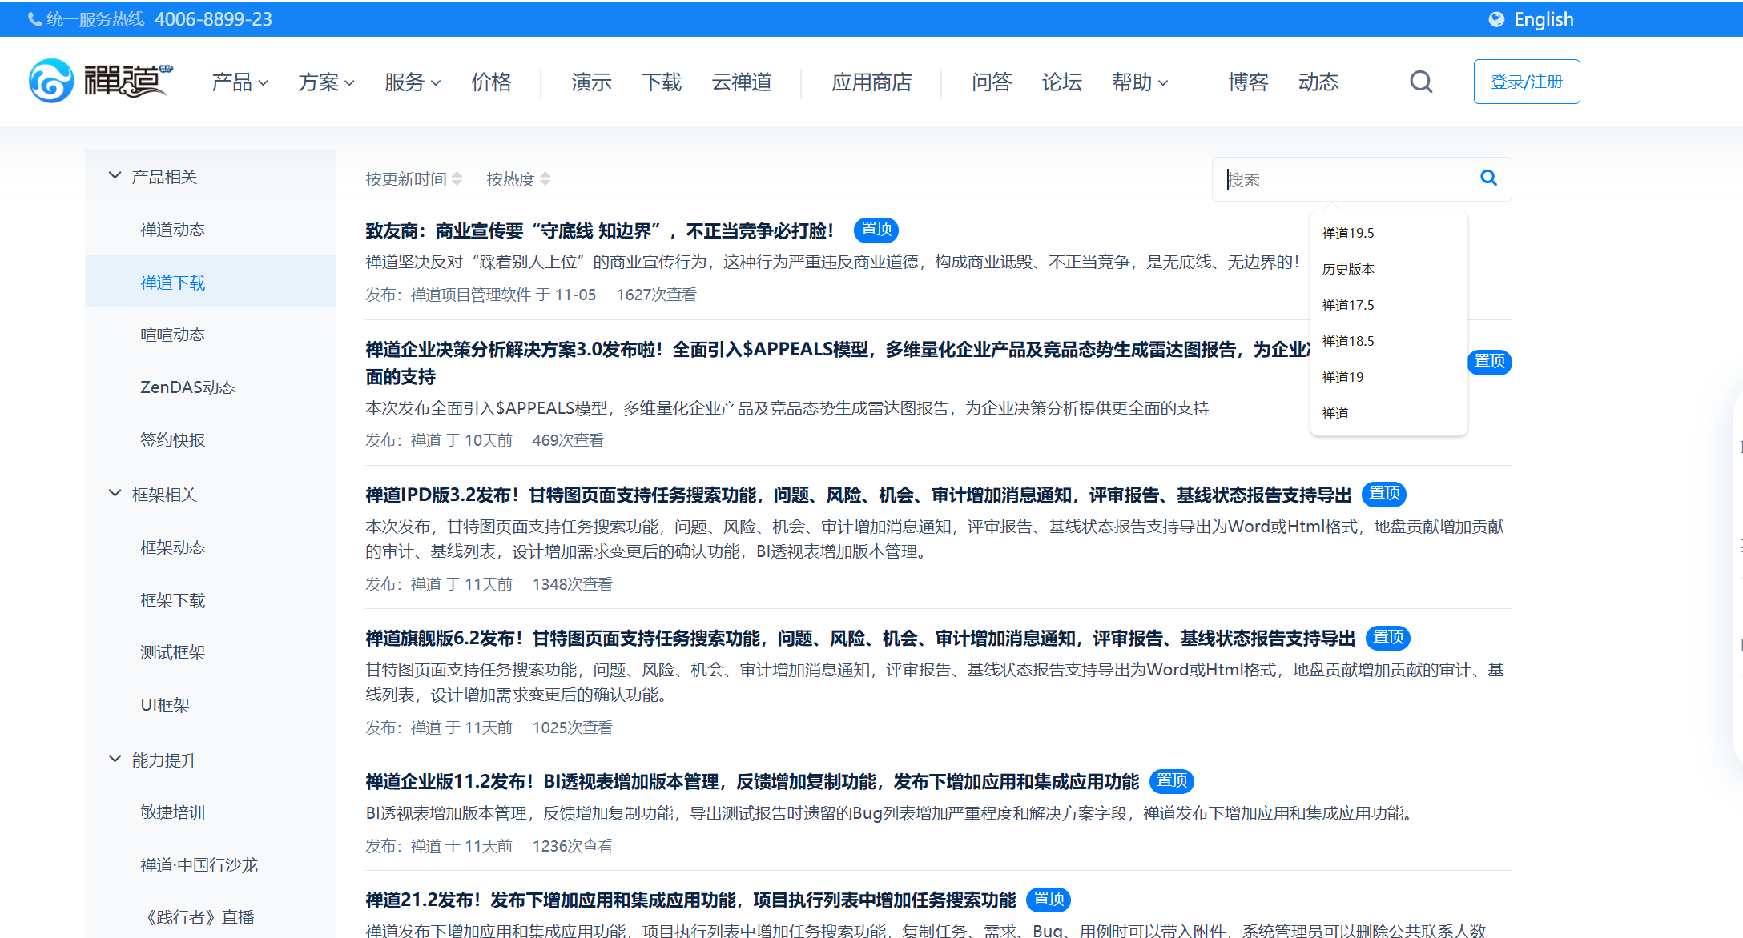The height and width of the screenshot is (938, 1743).
Task: Open the 下载 menu item
Action: [x=662, y=82]
